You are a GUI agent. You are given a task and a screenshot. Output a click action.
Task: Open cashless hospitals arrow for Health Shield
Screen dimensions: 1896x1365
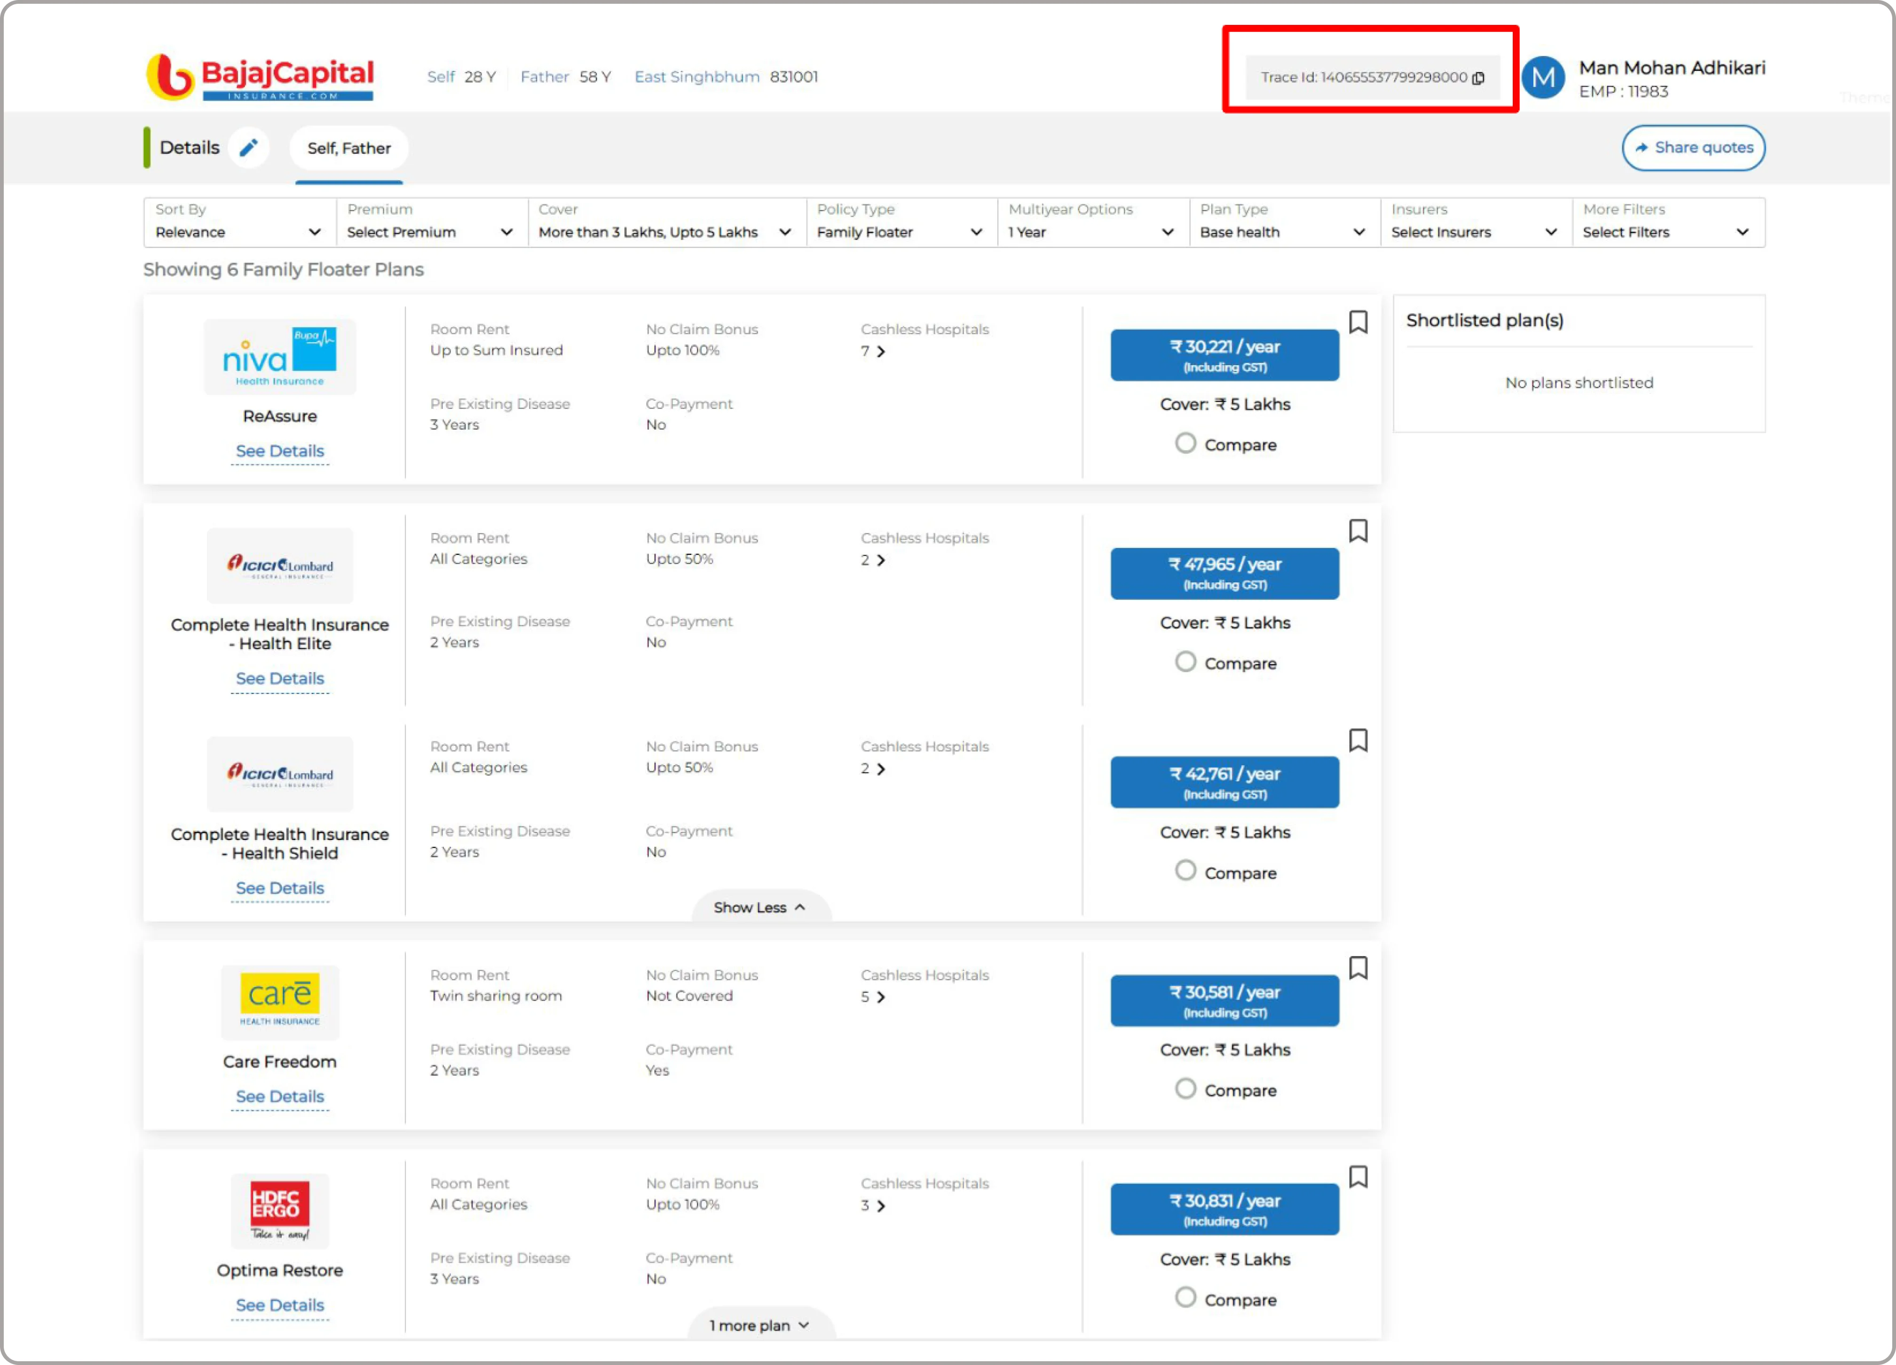(x=881, y=769)
